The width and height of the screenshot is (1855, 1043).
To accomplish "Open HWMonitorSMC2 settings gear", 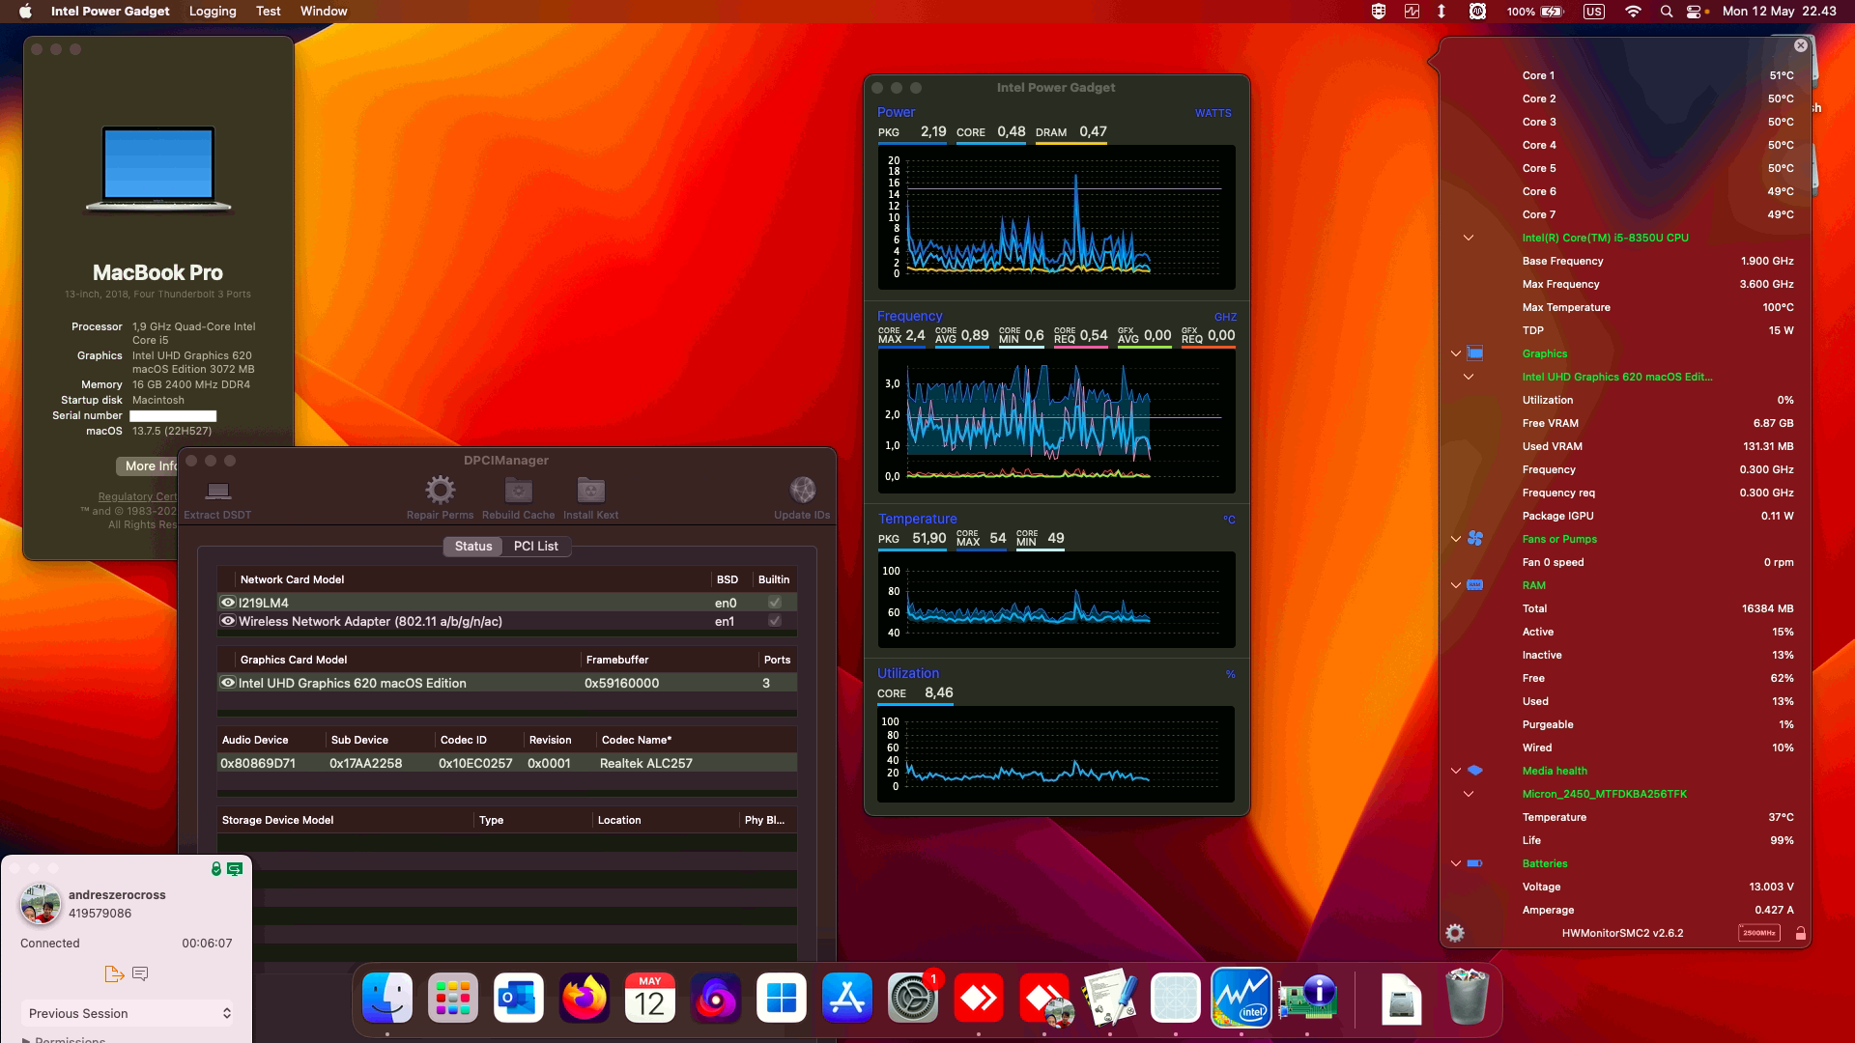I will pos(1454,932).
